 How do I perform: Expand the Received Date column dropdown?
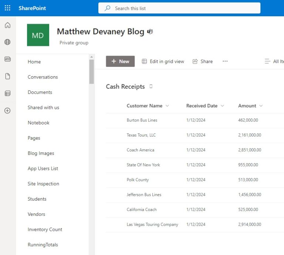(x=222, y=106)
